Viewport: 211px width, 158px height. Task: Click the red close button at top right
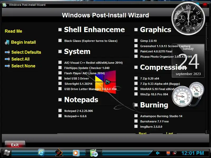click(205, 5)
